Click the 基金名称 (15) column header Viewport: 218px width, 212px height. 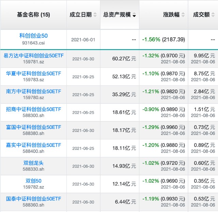point(33,15)
